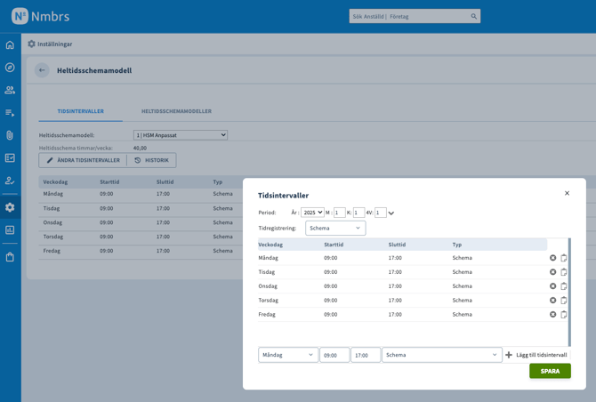The height and width of the screenshot is (402, 596).
Task: Click the search magnifier icon
Action: (x=473, y=16)
